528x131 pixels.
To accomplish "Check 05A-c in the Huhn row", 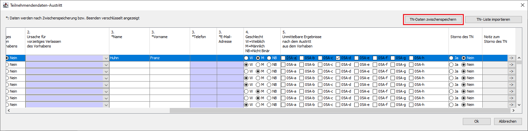I will click(320, 58).
